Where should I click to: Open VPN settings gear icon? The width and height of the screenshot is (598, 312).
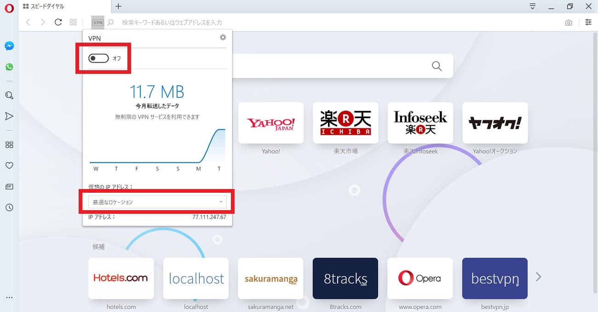point(223,38)
